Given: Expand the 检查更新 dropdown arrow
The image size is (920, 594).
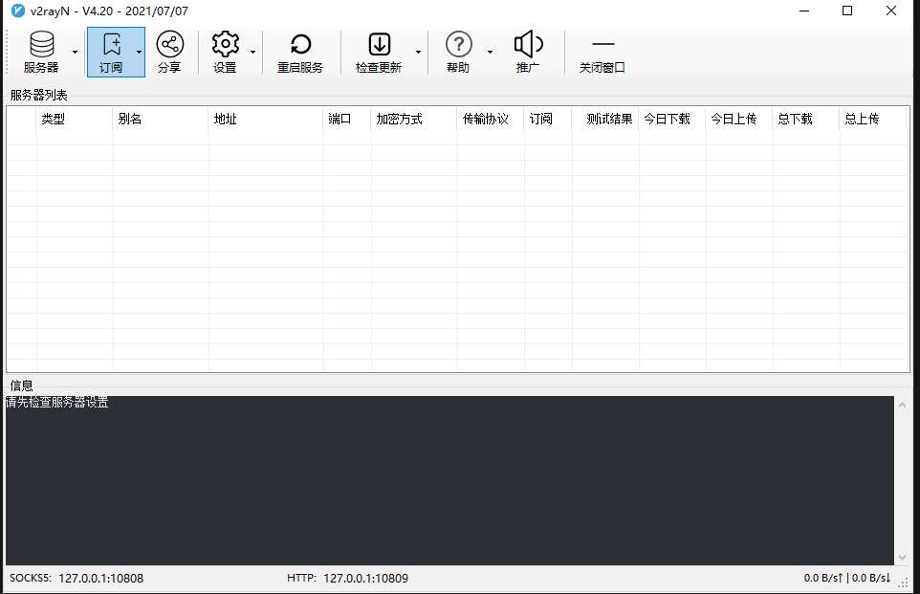Looking at the screenshot, I should click(418, 52).
